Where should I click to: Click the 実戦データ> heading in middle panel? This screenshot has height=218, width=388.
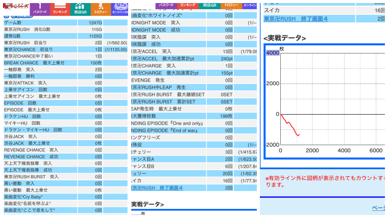tap(148, 204)
